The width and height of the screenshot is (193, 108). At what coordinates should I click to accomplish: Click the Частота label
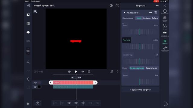tap(127, 40)
